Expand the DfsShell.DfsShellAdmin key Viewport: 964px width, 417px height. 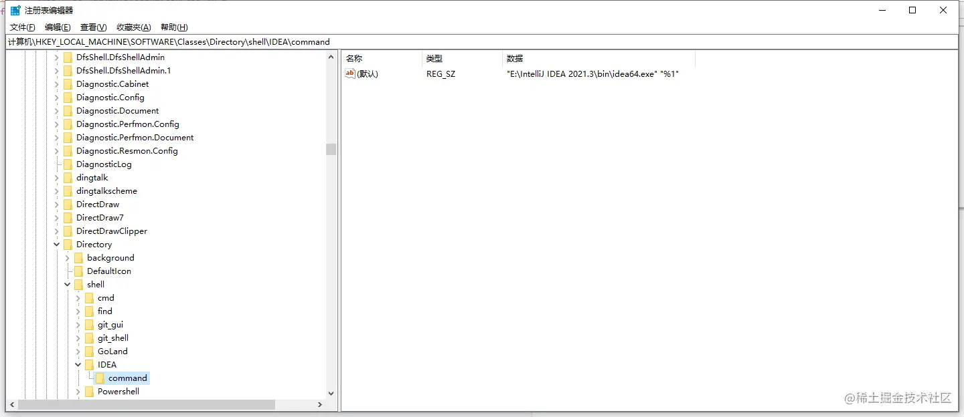click(57, 57)
